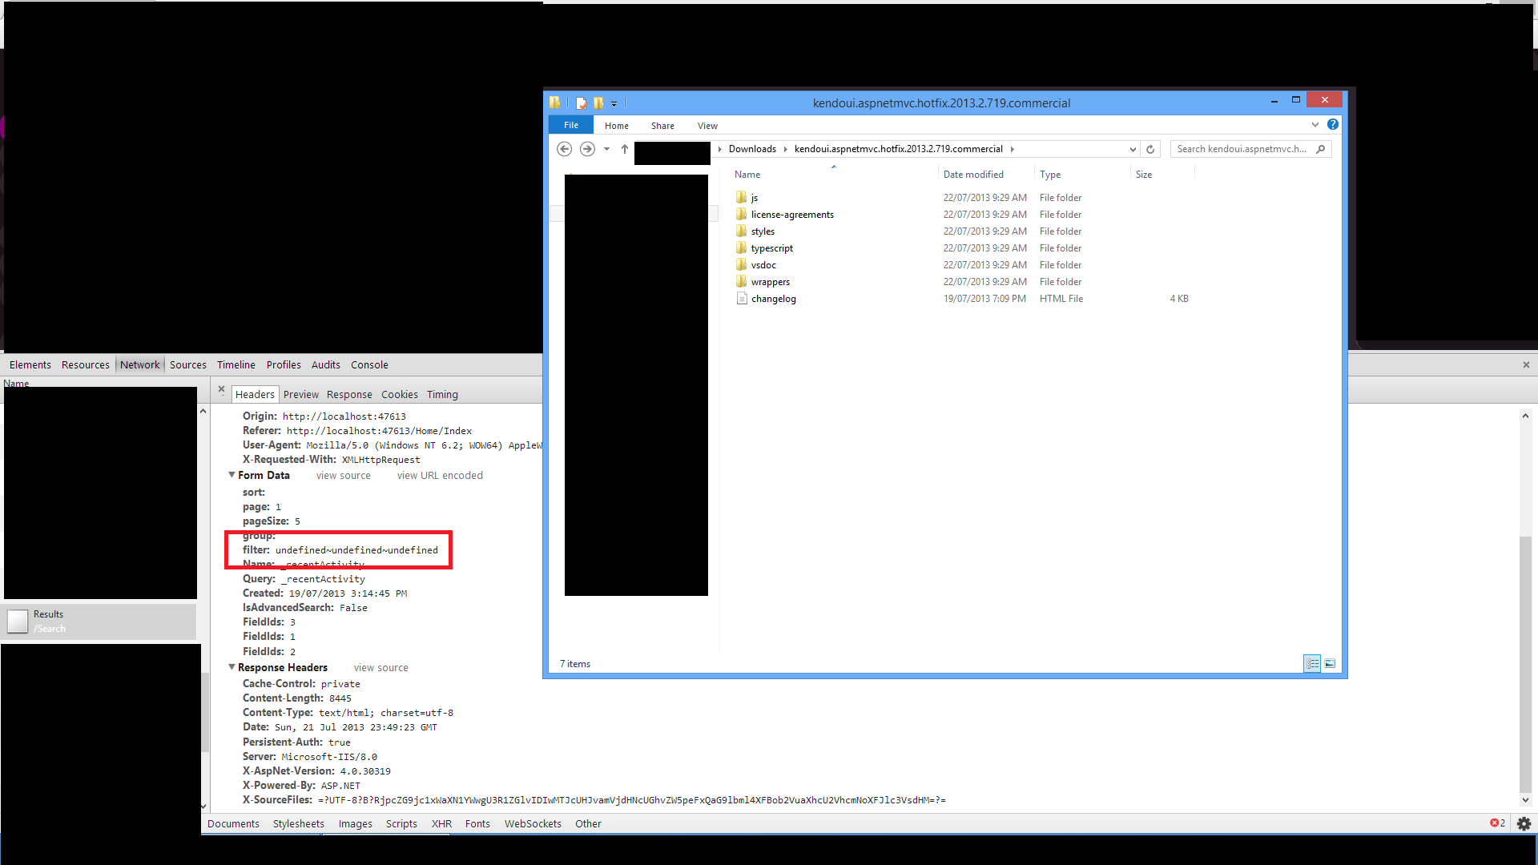Collapse the Form Data section
The width and height of the screenshot is (1538, 865).
click(232, 475)
